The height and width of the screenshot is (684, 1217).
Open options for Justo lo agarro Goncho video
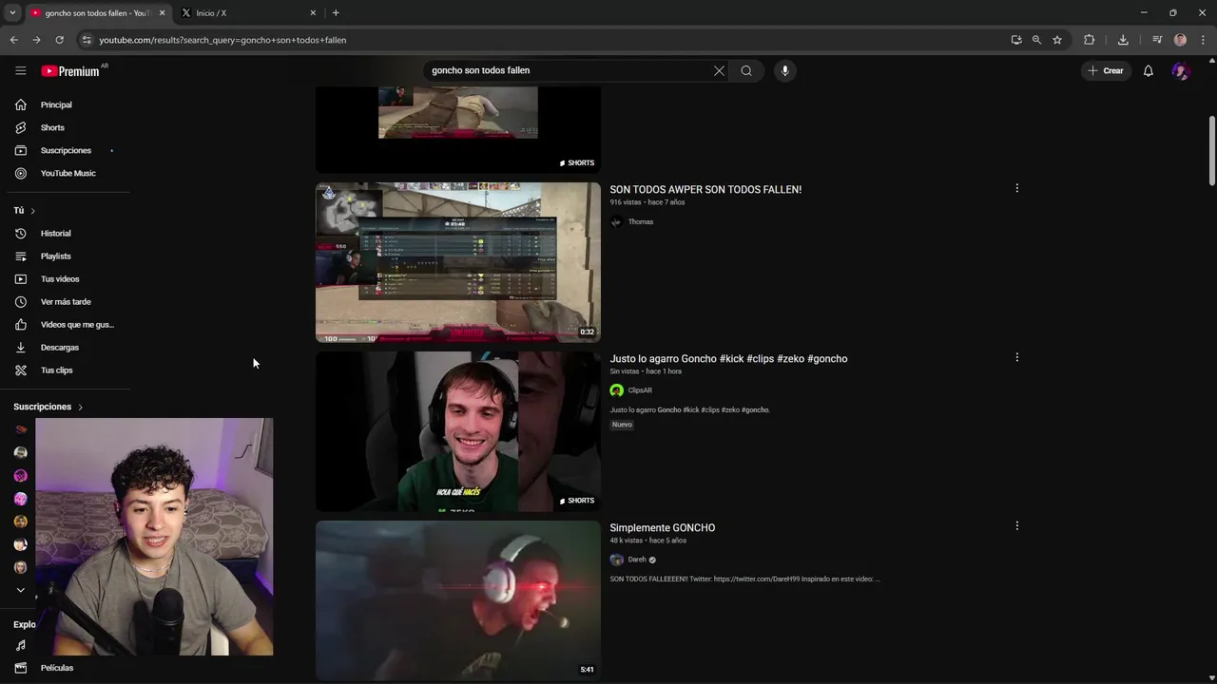coord(1016,357)
